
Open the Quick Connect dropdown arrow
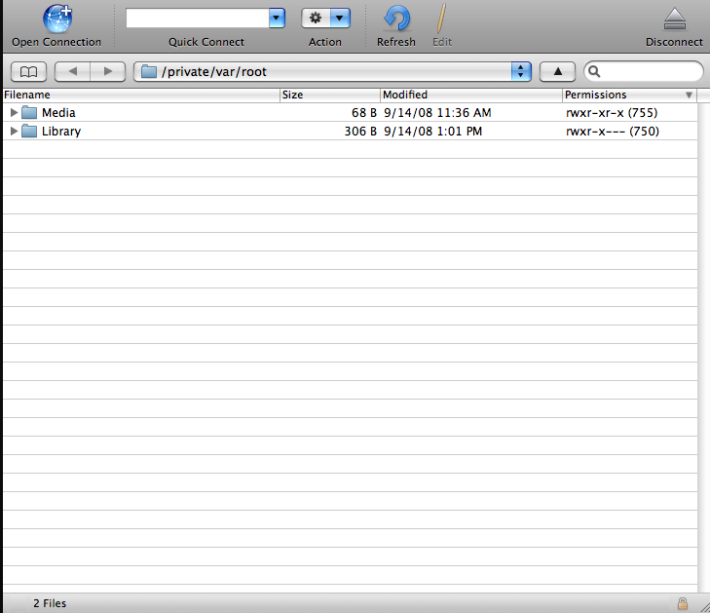point(277,19)
